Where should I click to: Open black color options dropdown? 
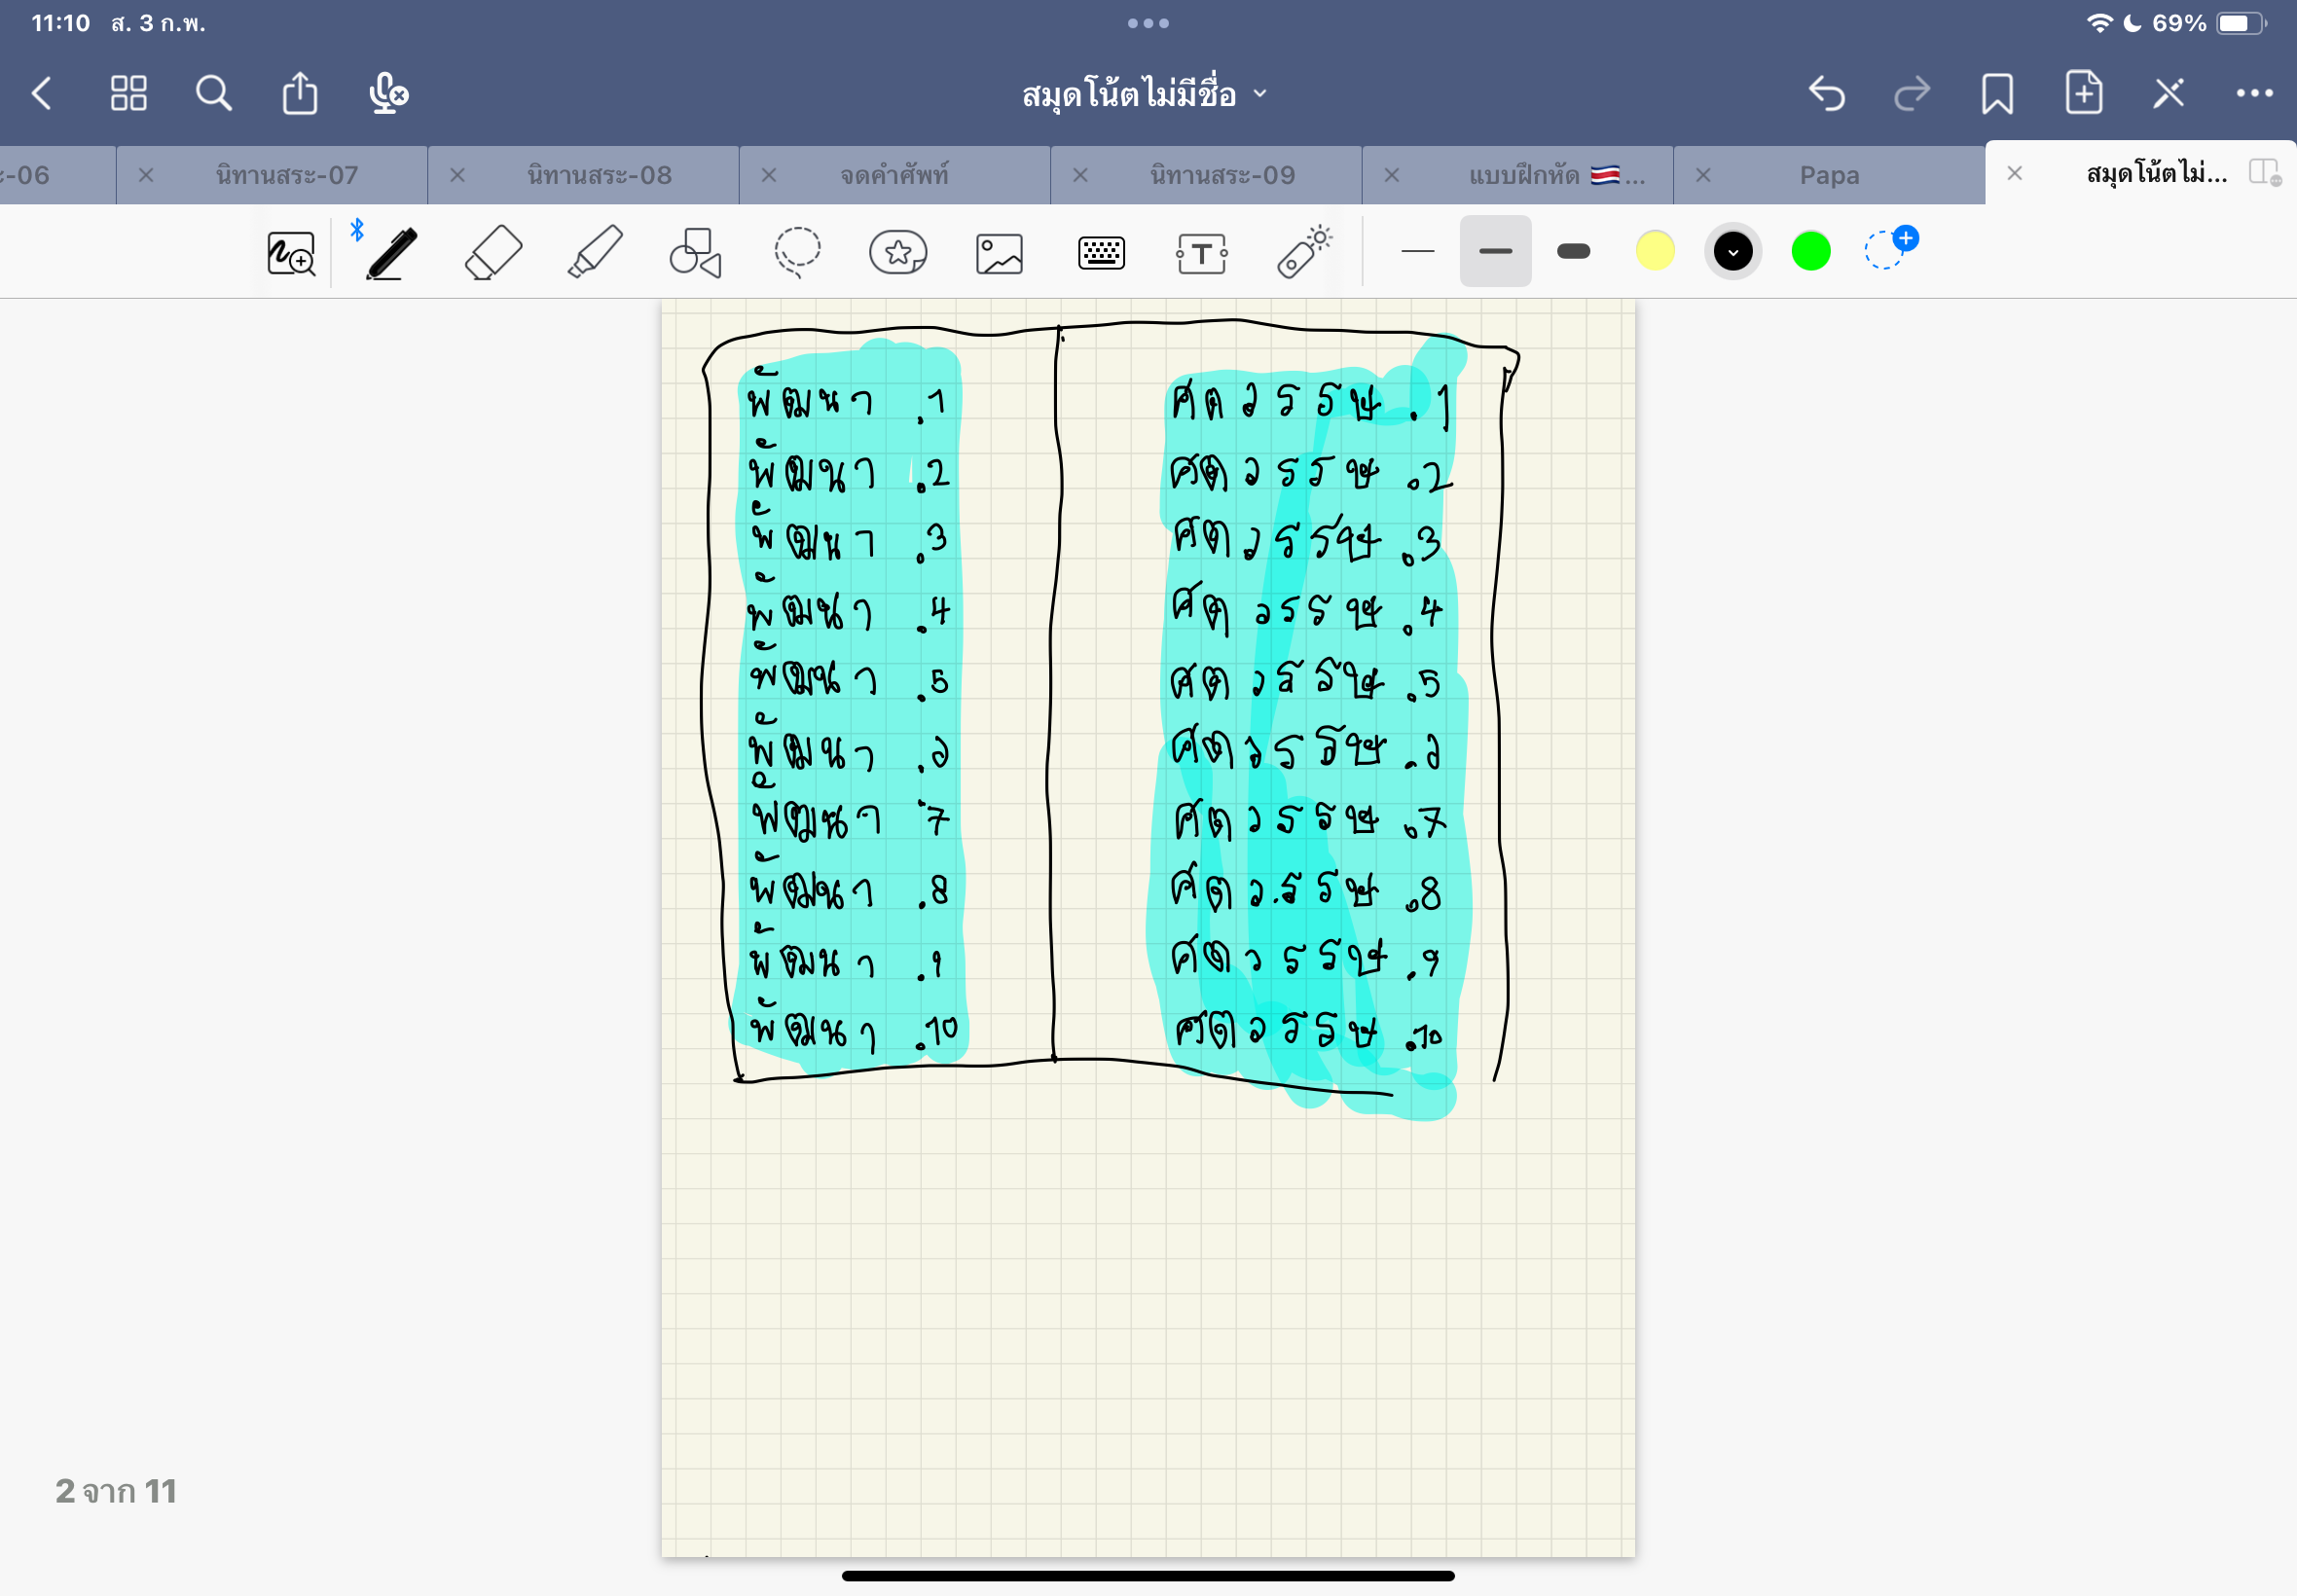(1732, 251)
